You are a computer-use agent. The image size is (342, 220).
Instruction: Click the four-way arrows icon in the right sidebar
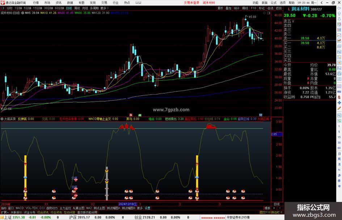pyautogui.click(x=339, y=103)
